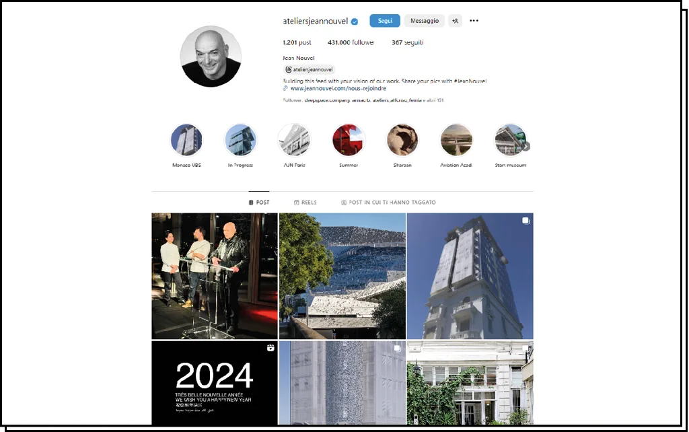This screenshot has width=689, height=432.
Task: Show next highlights with the arrow
Action: (526, 146)
